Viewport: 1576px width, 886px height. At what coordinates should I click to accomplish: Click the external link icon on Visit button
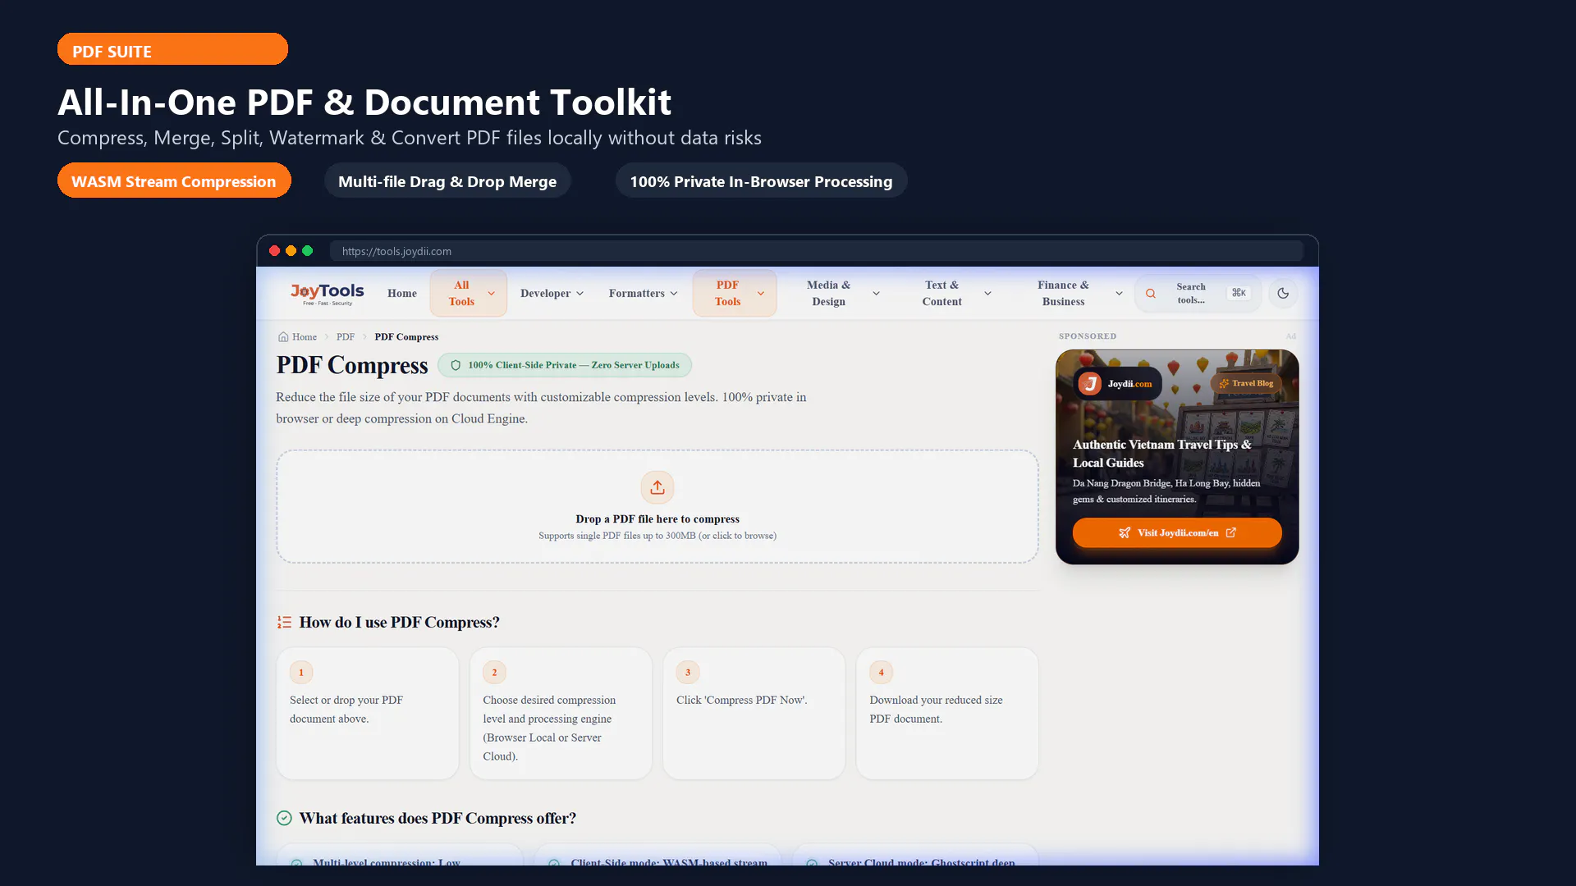pos(1230,533)
